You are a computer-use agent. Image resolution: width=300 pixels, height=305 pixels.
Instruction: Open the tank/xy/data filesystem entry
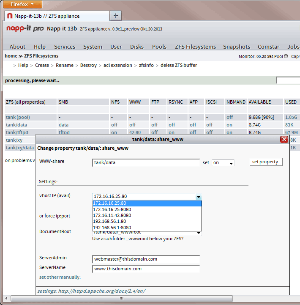(19, 148)
